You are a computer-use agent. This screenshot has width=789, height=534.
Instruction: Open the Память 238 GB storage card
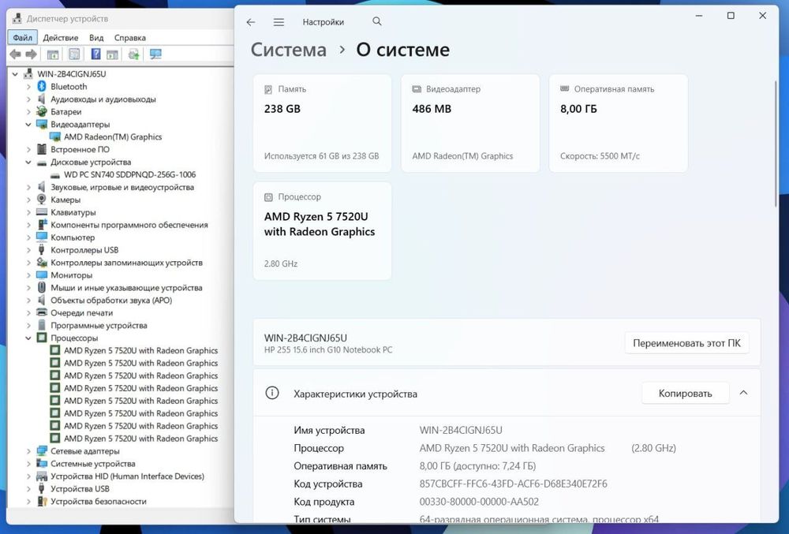(x=322, y=123)
